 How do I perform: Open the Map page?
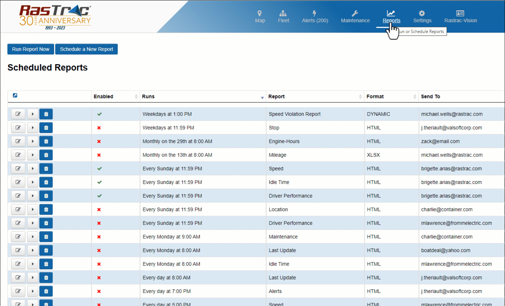(260, 17)
